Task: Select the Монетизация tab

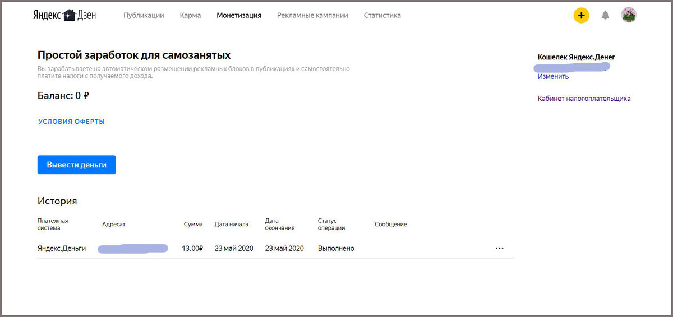Action: (x=239, y=16)
